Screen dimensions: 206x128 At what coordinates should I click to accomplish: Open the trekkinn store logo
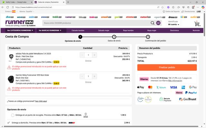[x=57, y=17]
